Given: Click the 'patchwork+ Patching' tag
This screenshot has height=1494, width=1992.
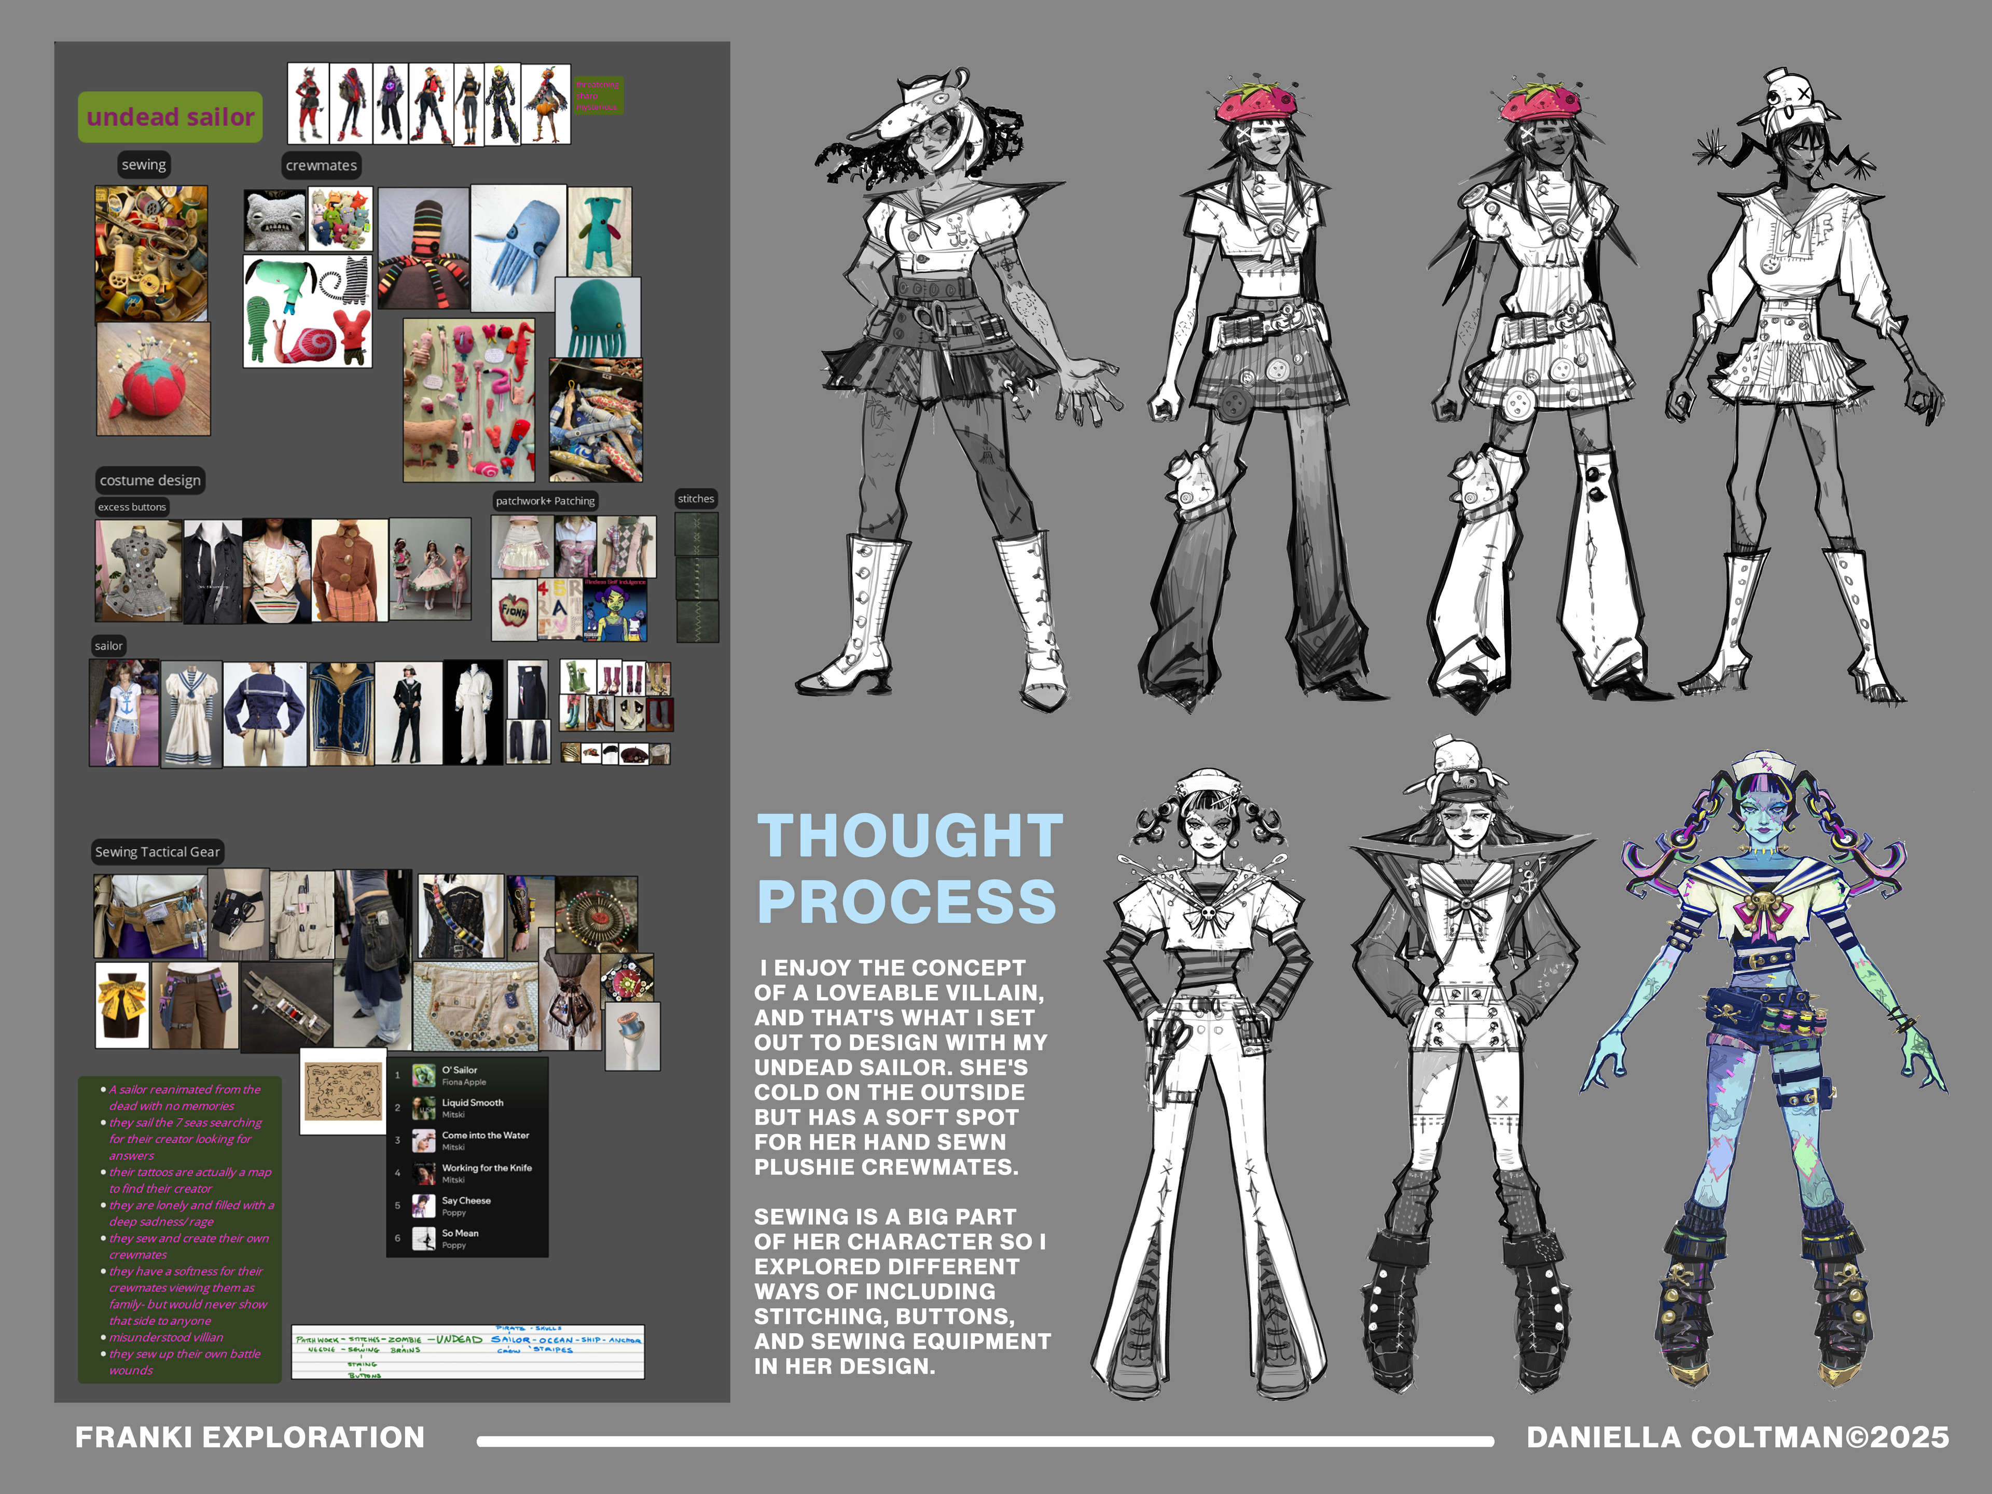Looking at the screenshot, I should 545,501.
